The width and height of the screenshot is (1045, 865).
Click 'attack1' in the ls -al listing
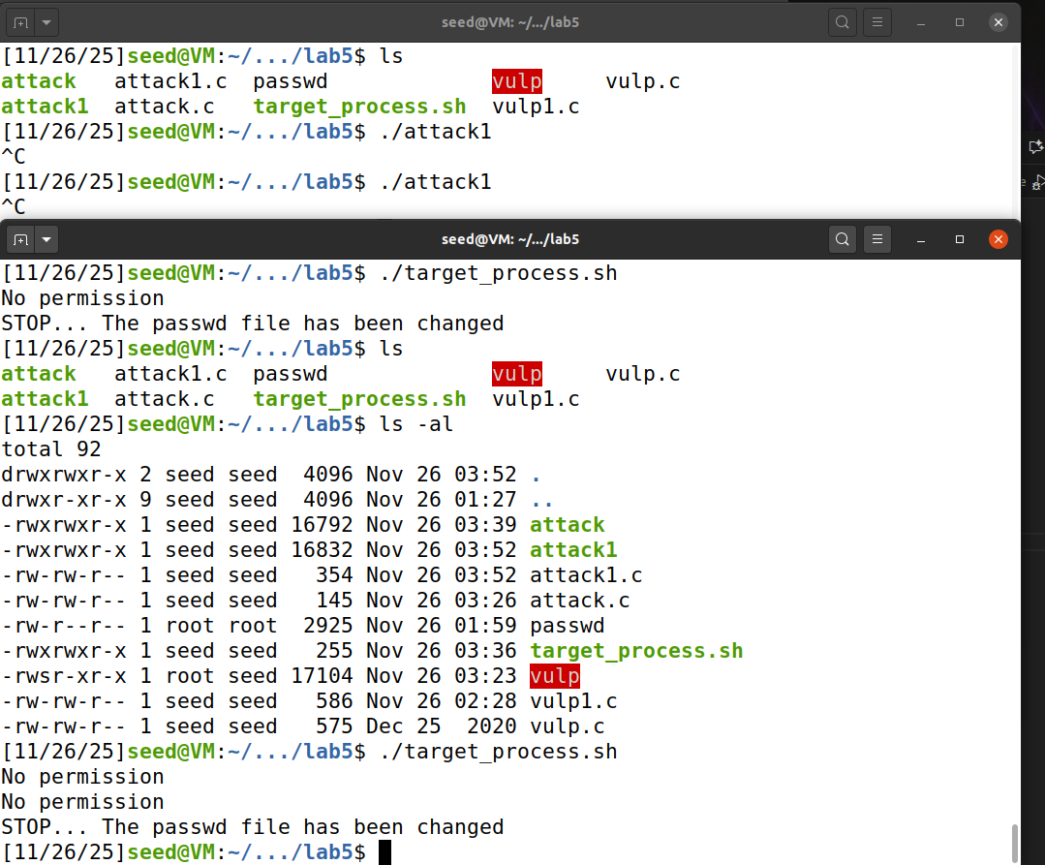tap(573, 550)
